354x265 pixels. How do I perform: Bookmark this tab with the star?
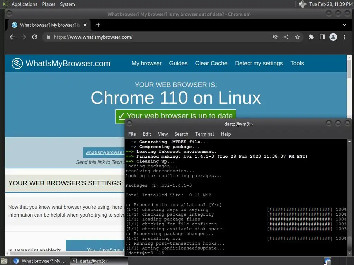(x=297, y=37)
